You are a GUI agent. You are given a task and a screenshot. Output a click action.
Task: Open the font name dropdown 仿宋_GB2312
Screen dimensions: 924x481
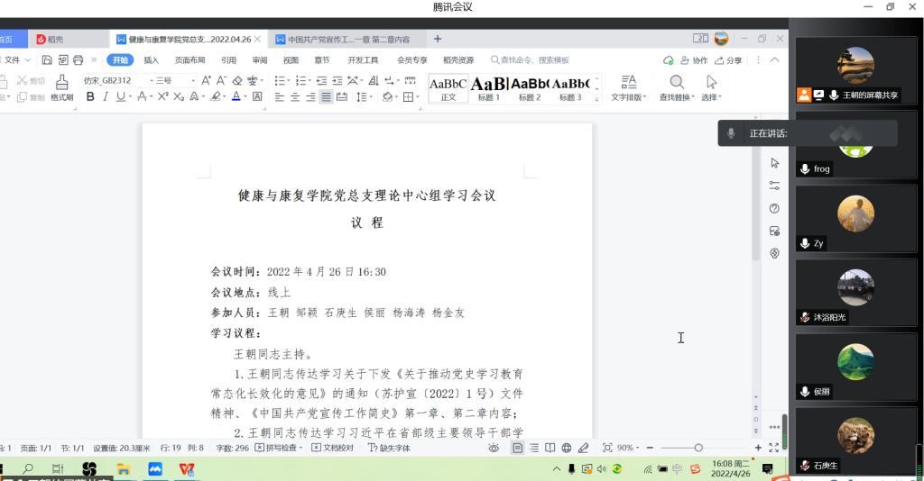tap(112, 80)
